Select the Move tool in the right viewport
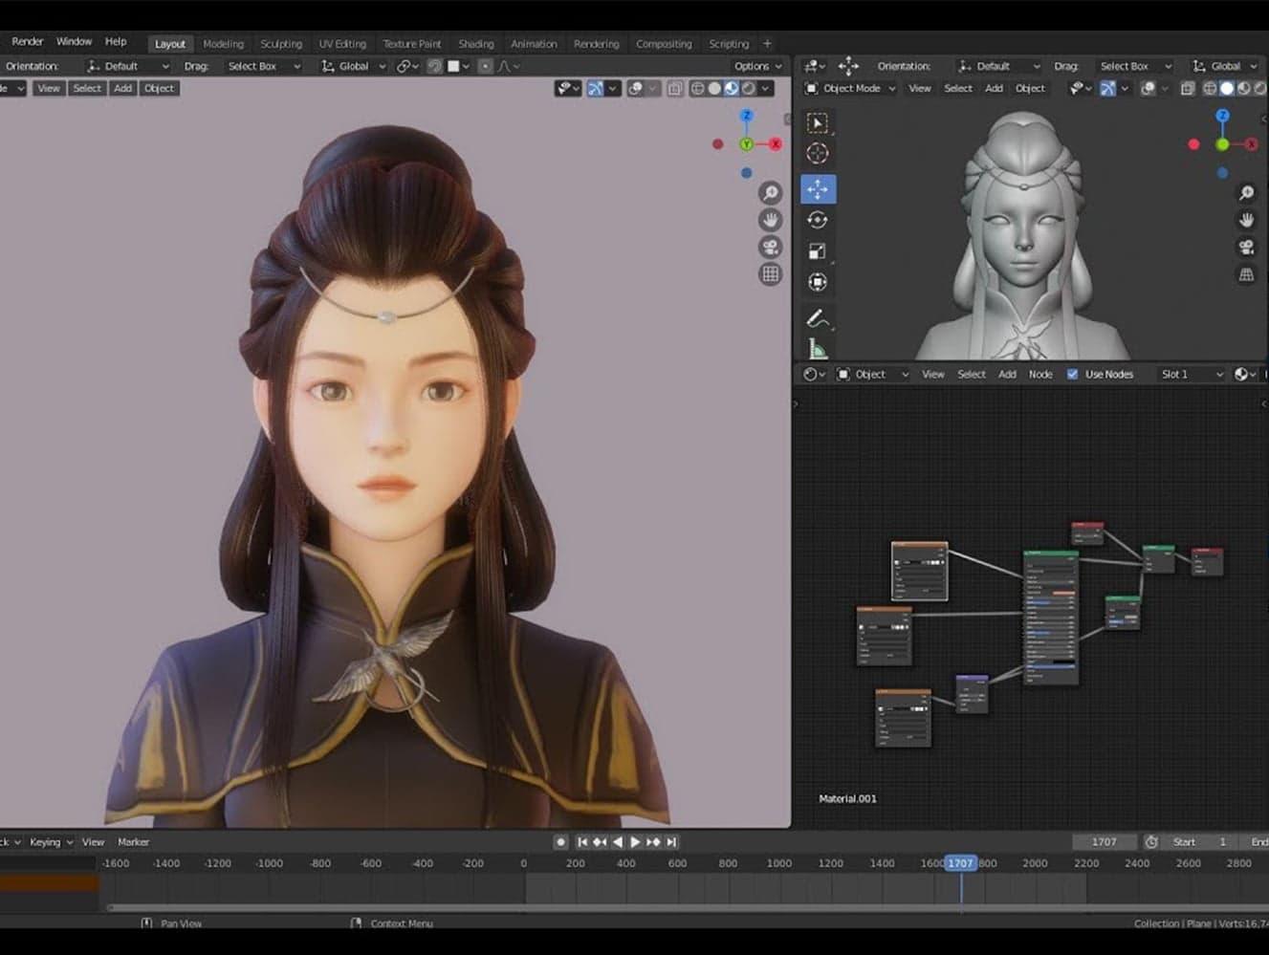Viewport: 1269px width, 955px height. (818, 189)
